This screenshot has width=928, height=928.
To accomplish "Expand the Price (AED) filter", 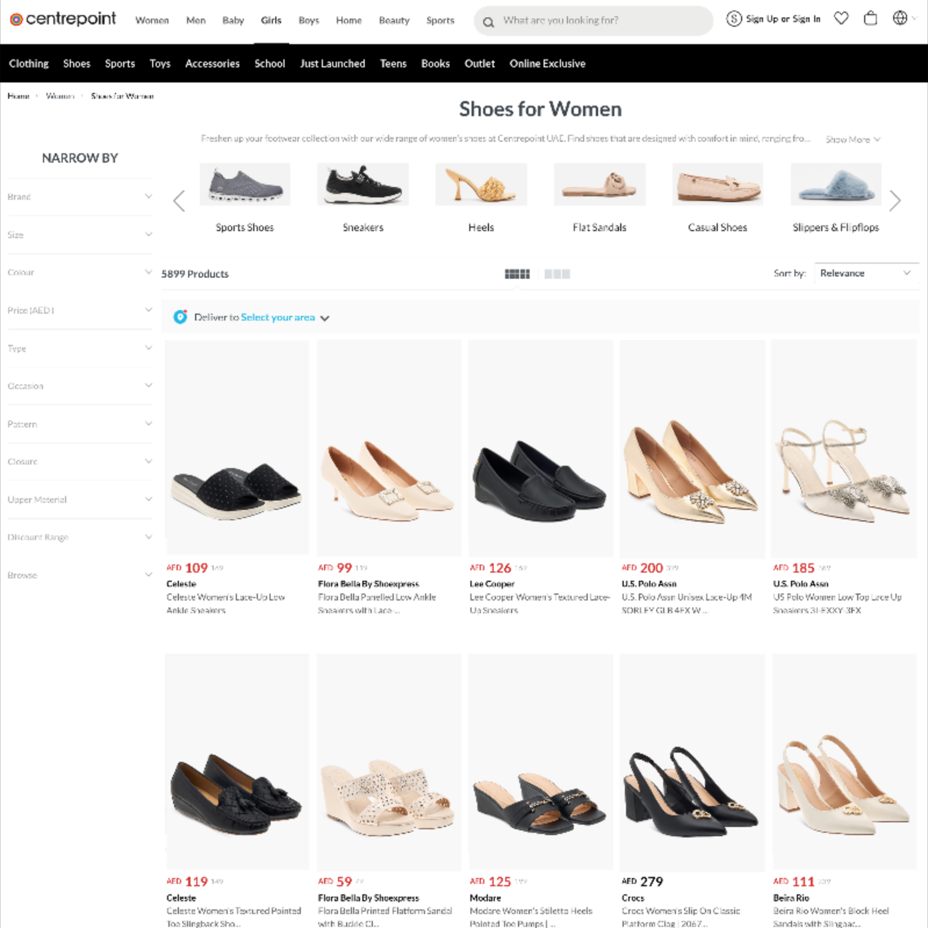I will (80, 310).
